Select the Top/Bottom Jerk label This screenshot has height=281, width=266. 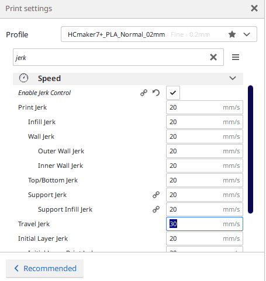53,180
